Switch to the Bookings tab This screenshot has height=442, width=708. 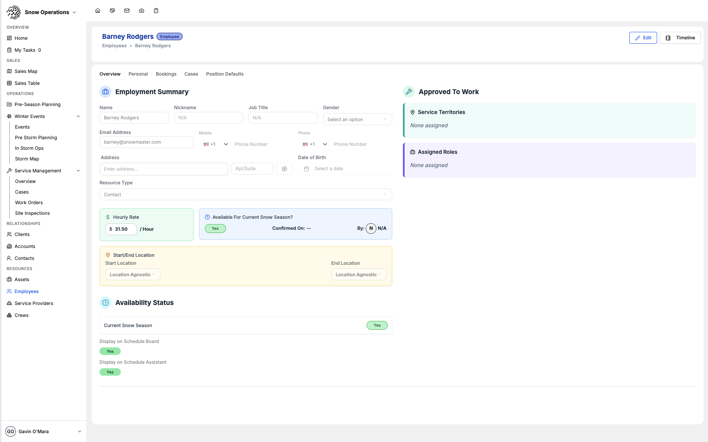coord(166,74)
